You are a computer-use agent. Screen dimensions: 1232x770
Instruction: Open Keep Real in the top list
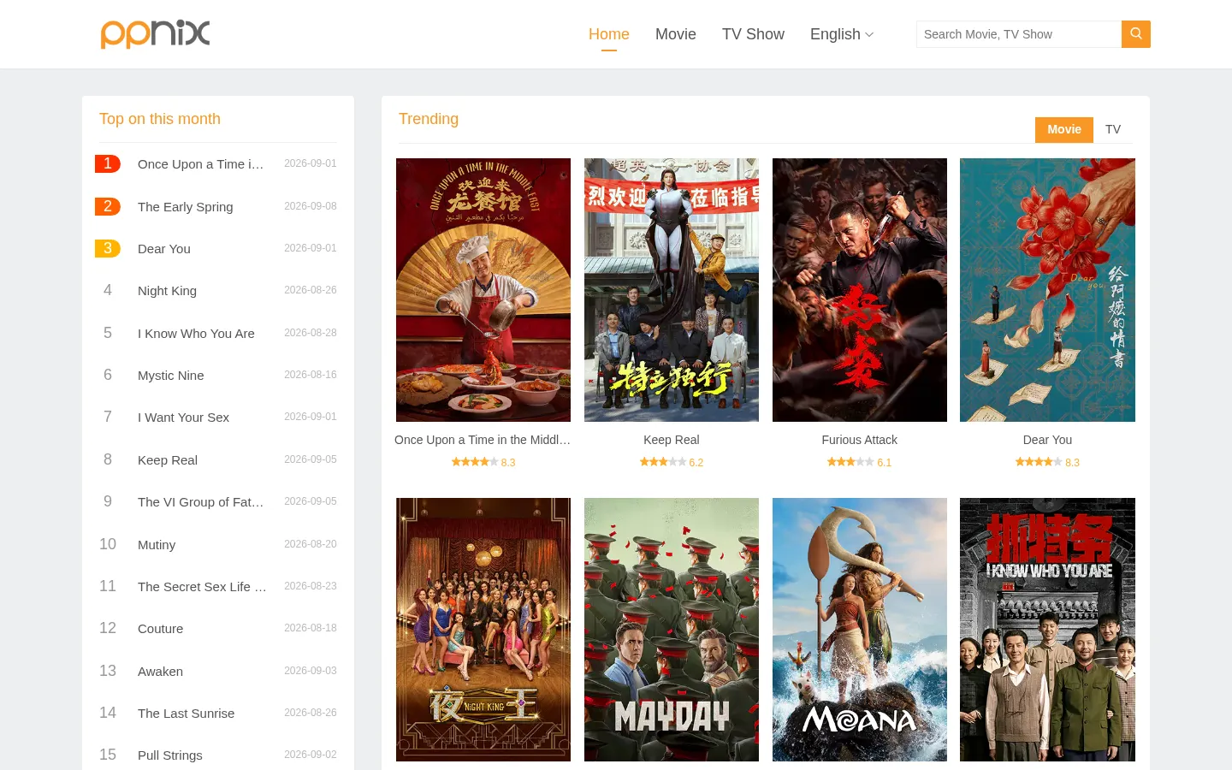168,459
